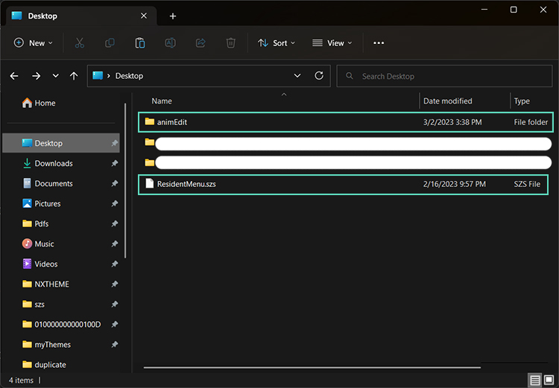Unpin Downloads from Quick access

point(114,163)
